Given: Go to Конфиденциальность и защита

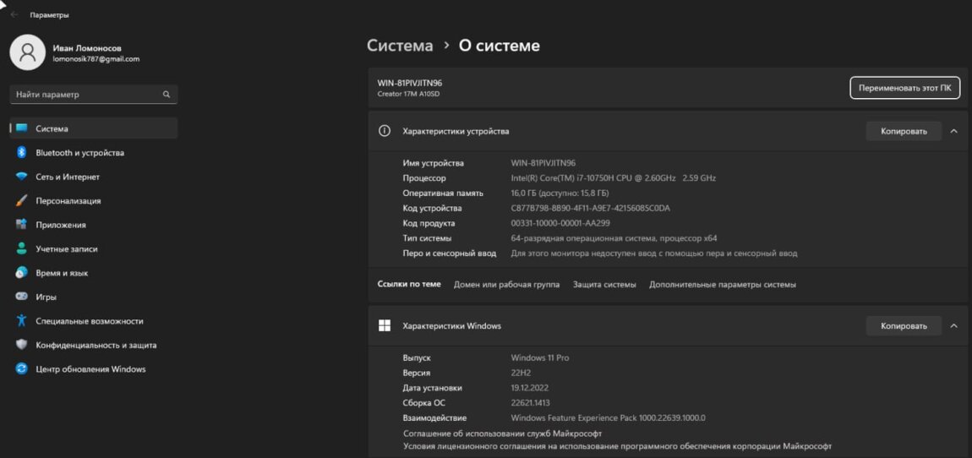Looking at the screenshot, I should pos(94,346).
